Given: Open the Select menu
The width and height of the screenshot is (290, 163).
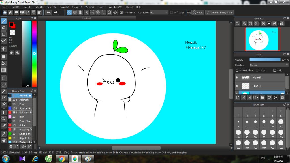Looking at the screenshot, I should point(52,7).
